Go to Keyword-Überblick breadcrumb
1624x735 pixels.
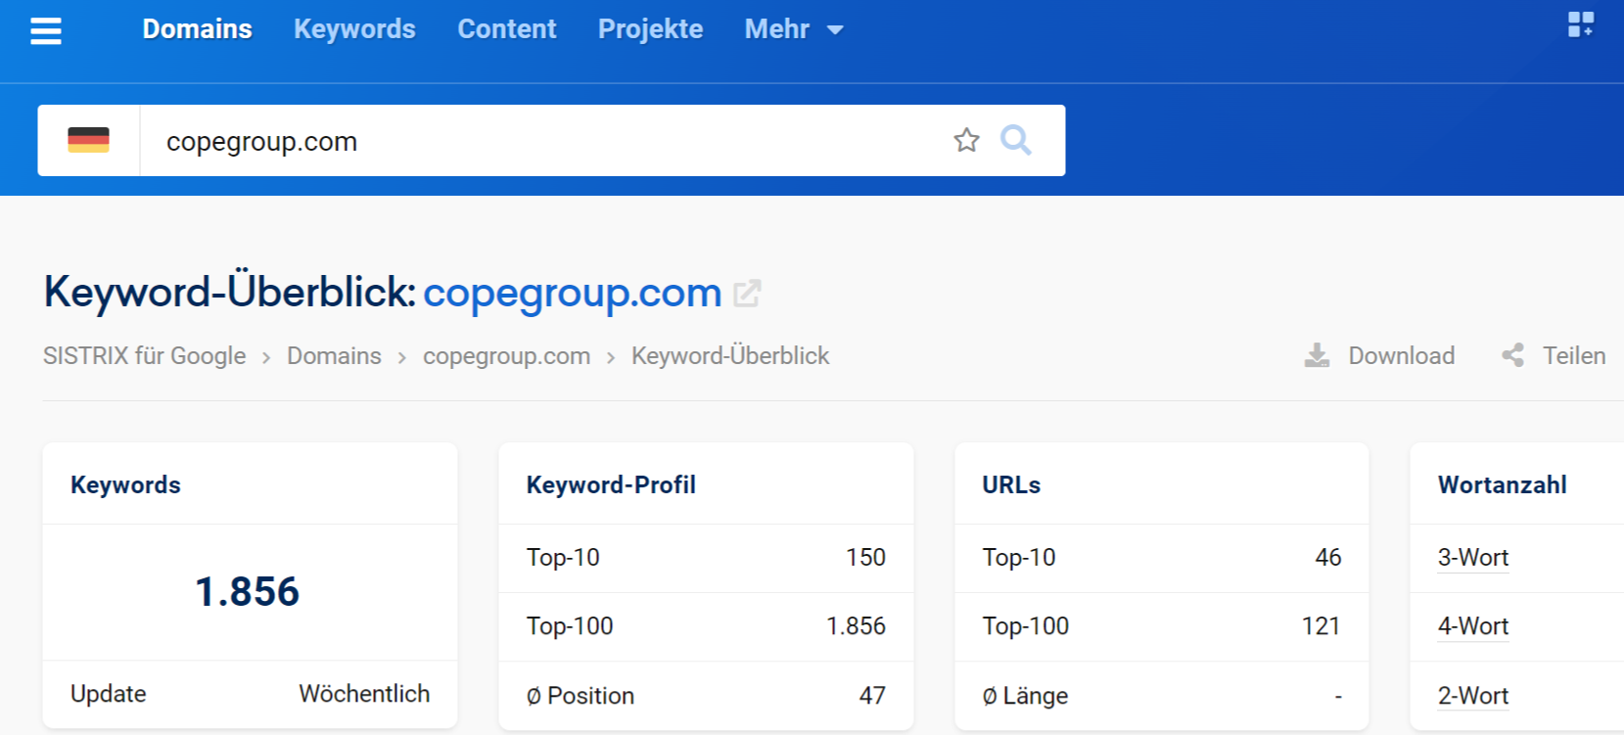pyautogui.click(x=730, y=355)
